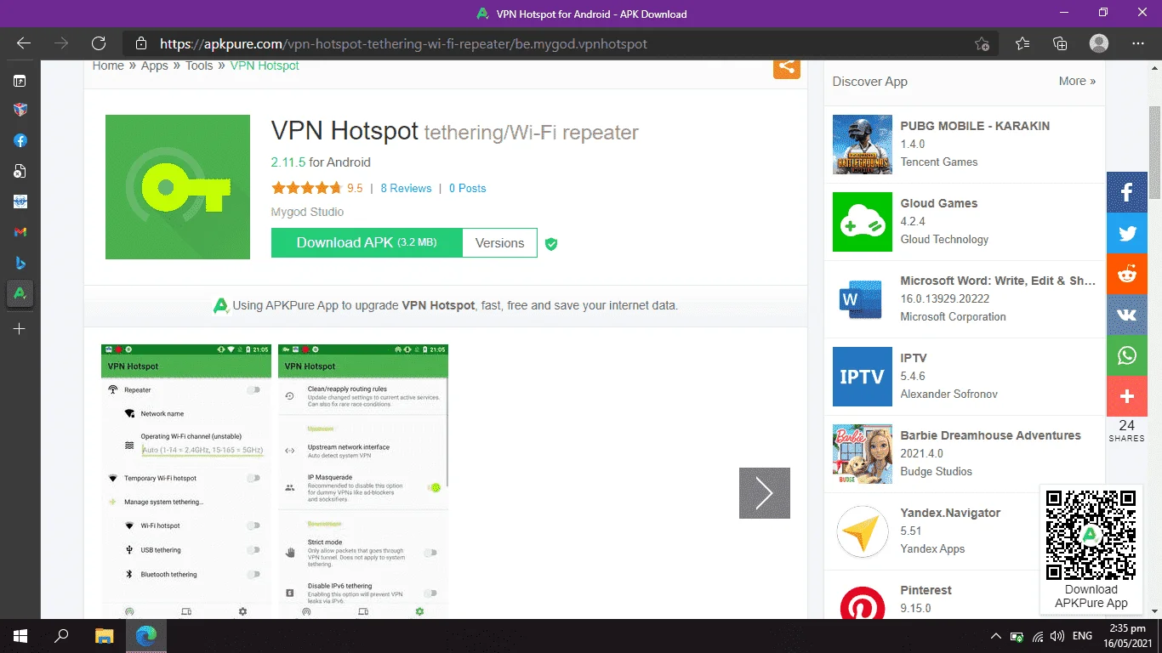
Task: Share page on Facebook via side bar
Action: [1127, 193]
